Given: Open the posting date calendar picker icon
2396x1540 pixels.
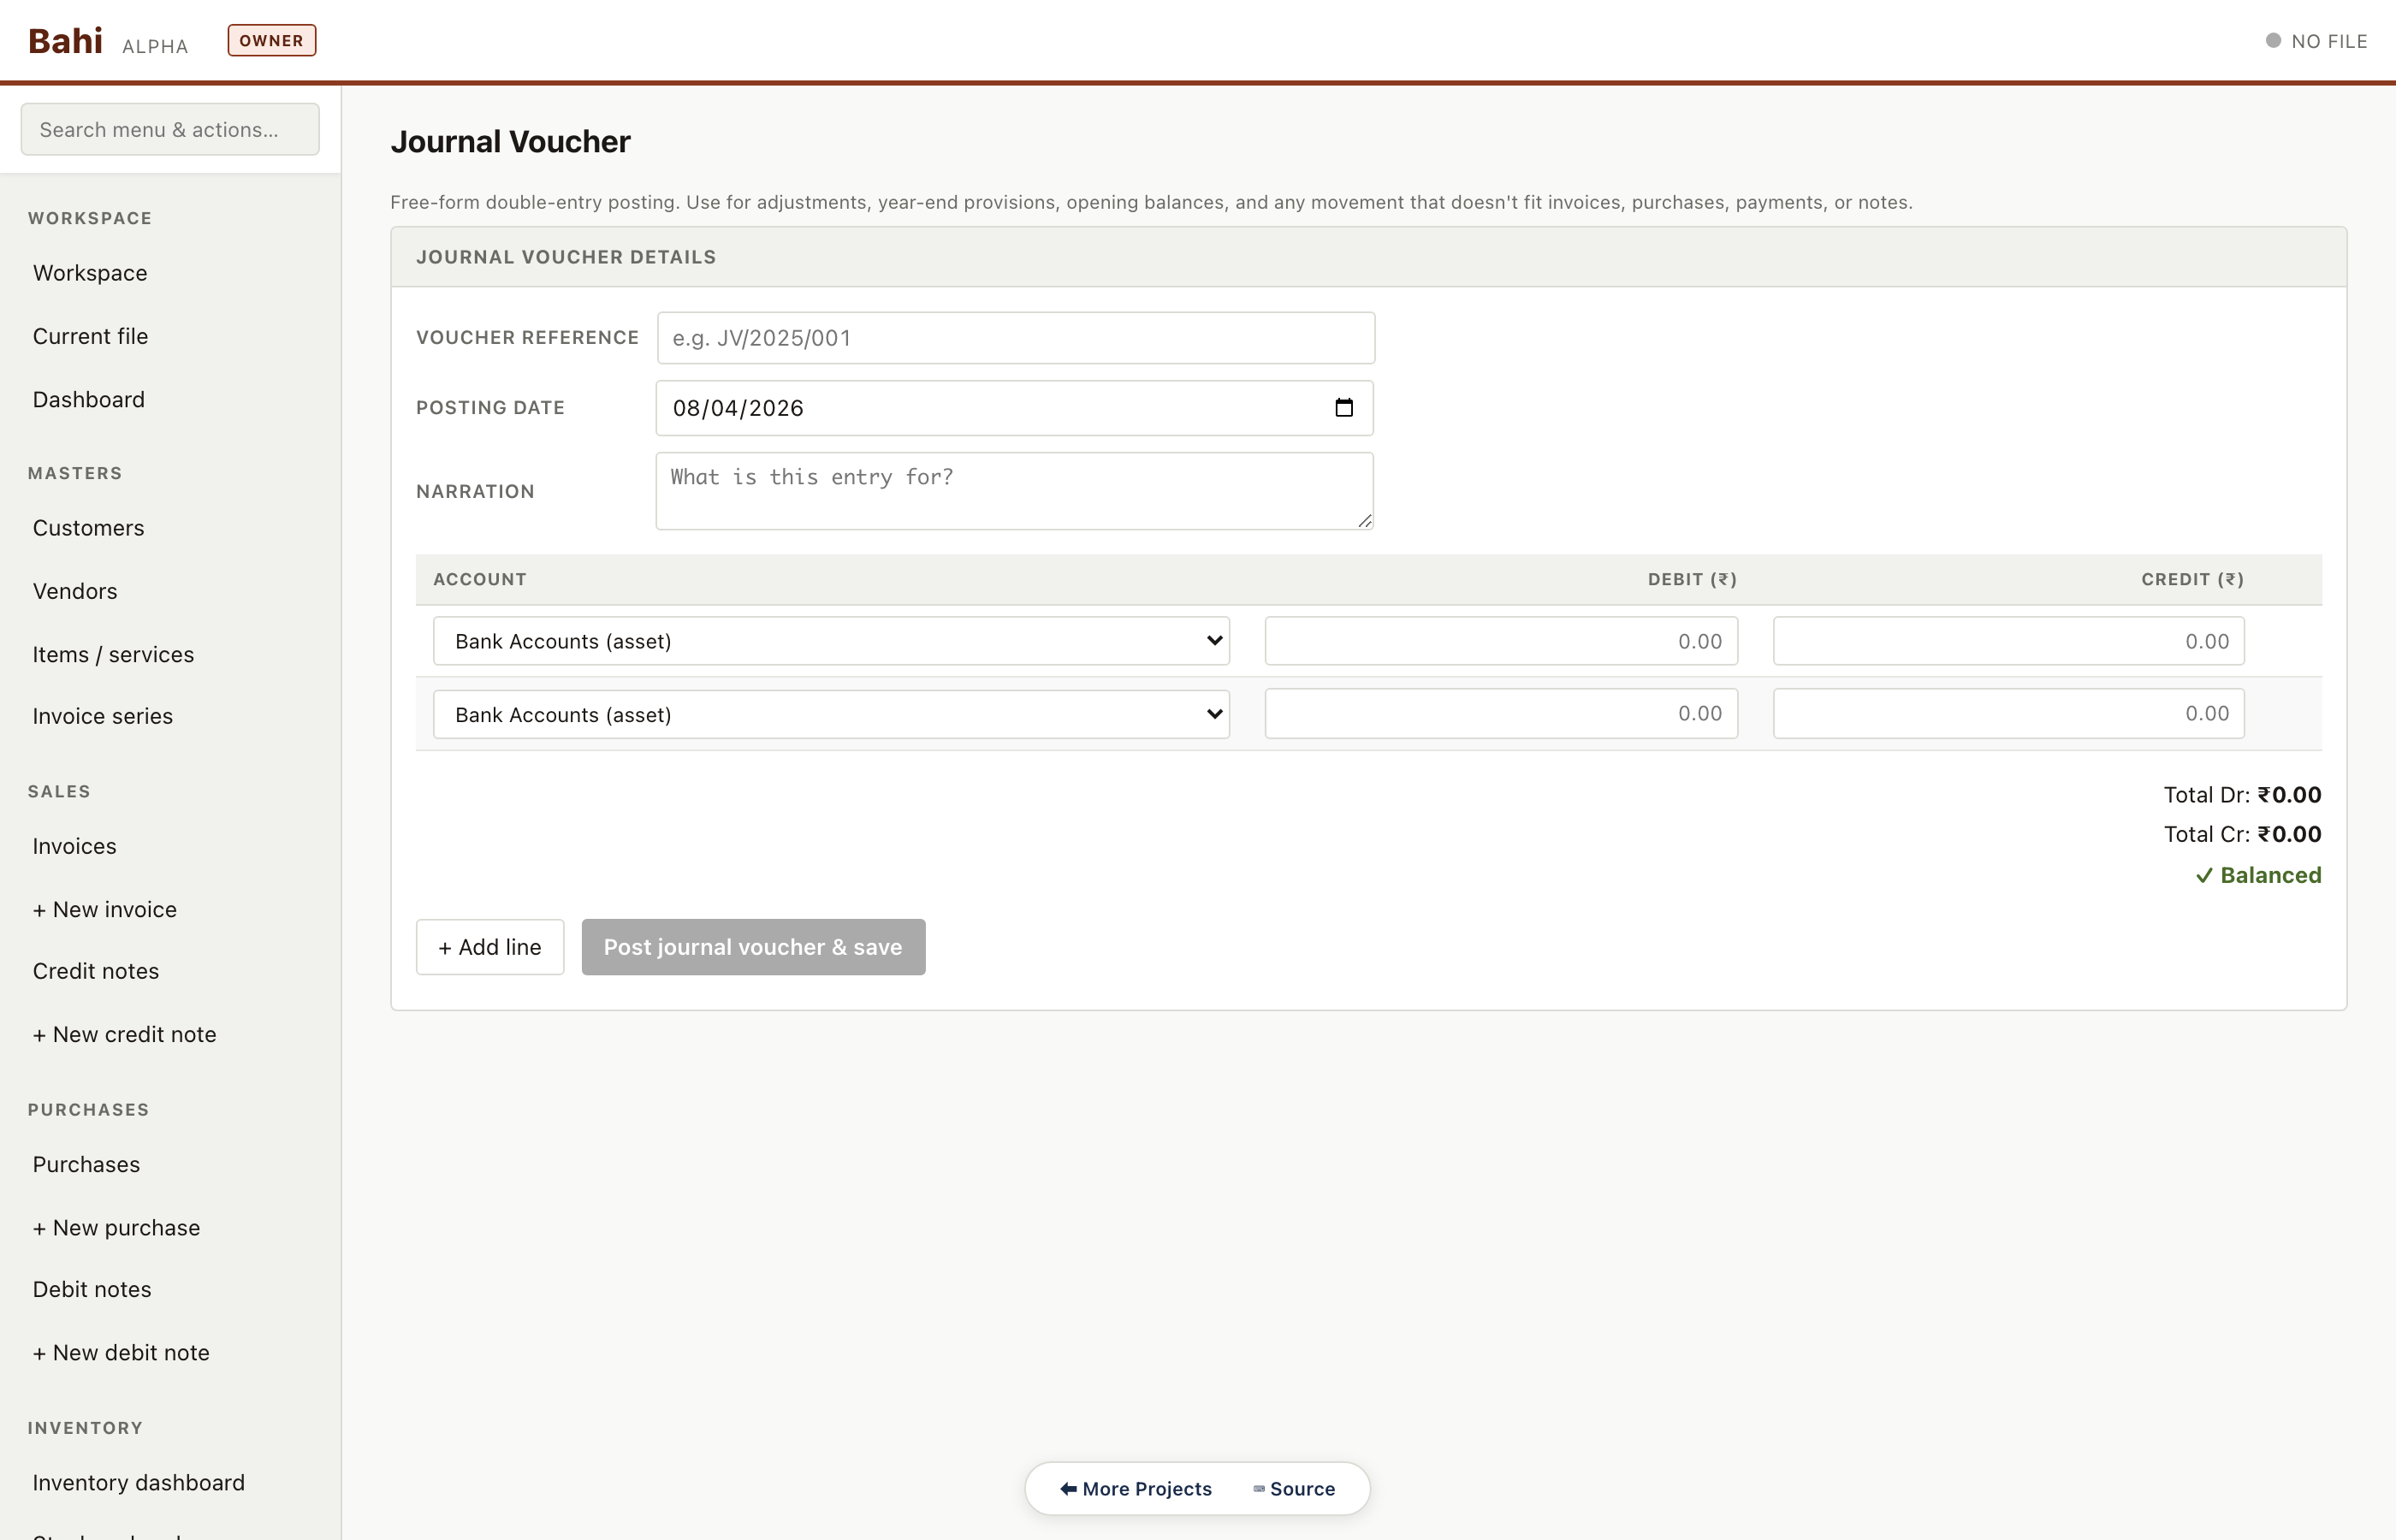Looking at the screenshot, I should 1343,408.
